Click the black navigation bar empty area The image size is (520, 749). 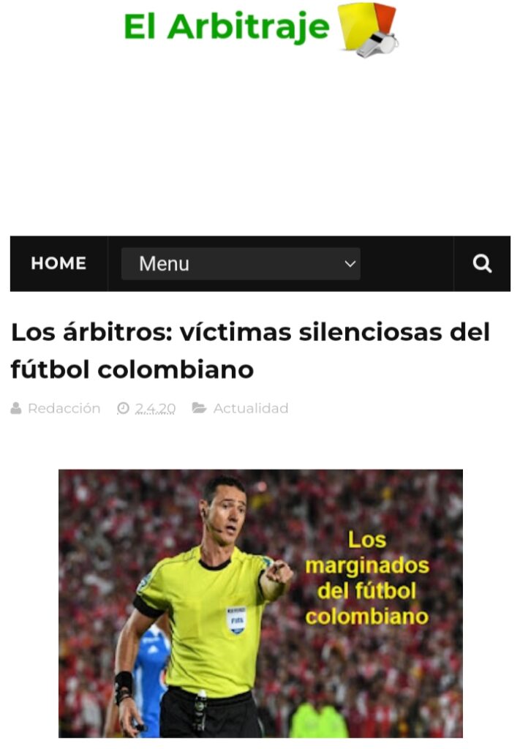[407, 263]
